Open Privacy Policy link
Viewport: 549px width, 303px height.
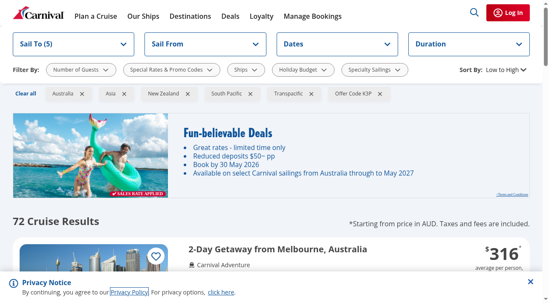click(129, 292)
